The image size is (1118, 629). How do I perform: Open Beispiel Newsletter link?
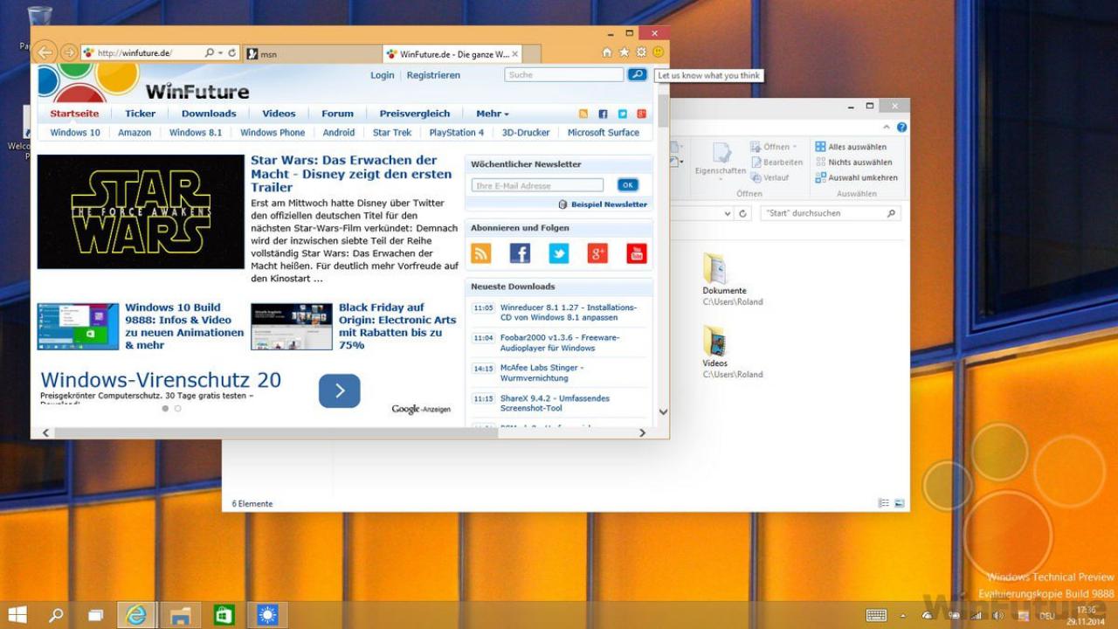coord(610,204)
